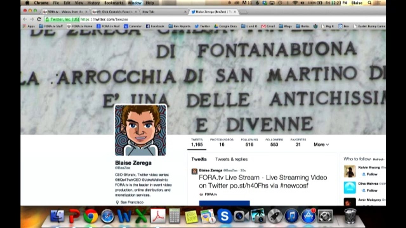This screenshot has width=406, height=228.
Task: Reload the Twitter page
Action: point(39,19)
